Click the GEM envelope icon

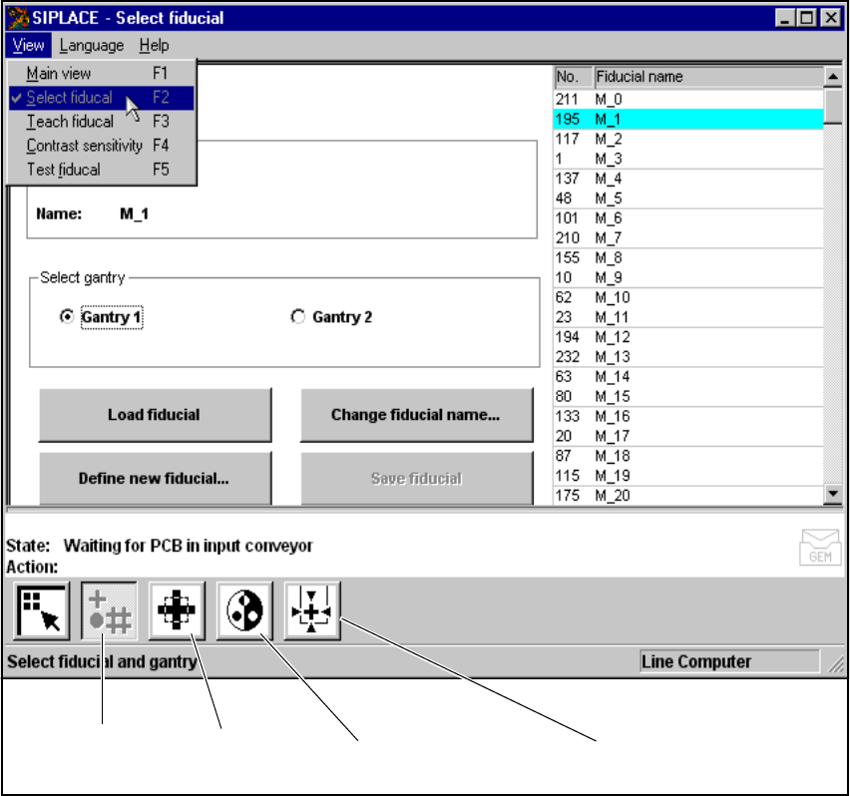tap(820, 548)
